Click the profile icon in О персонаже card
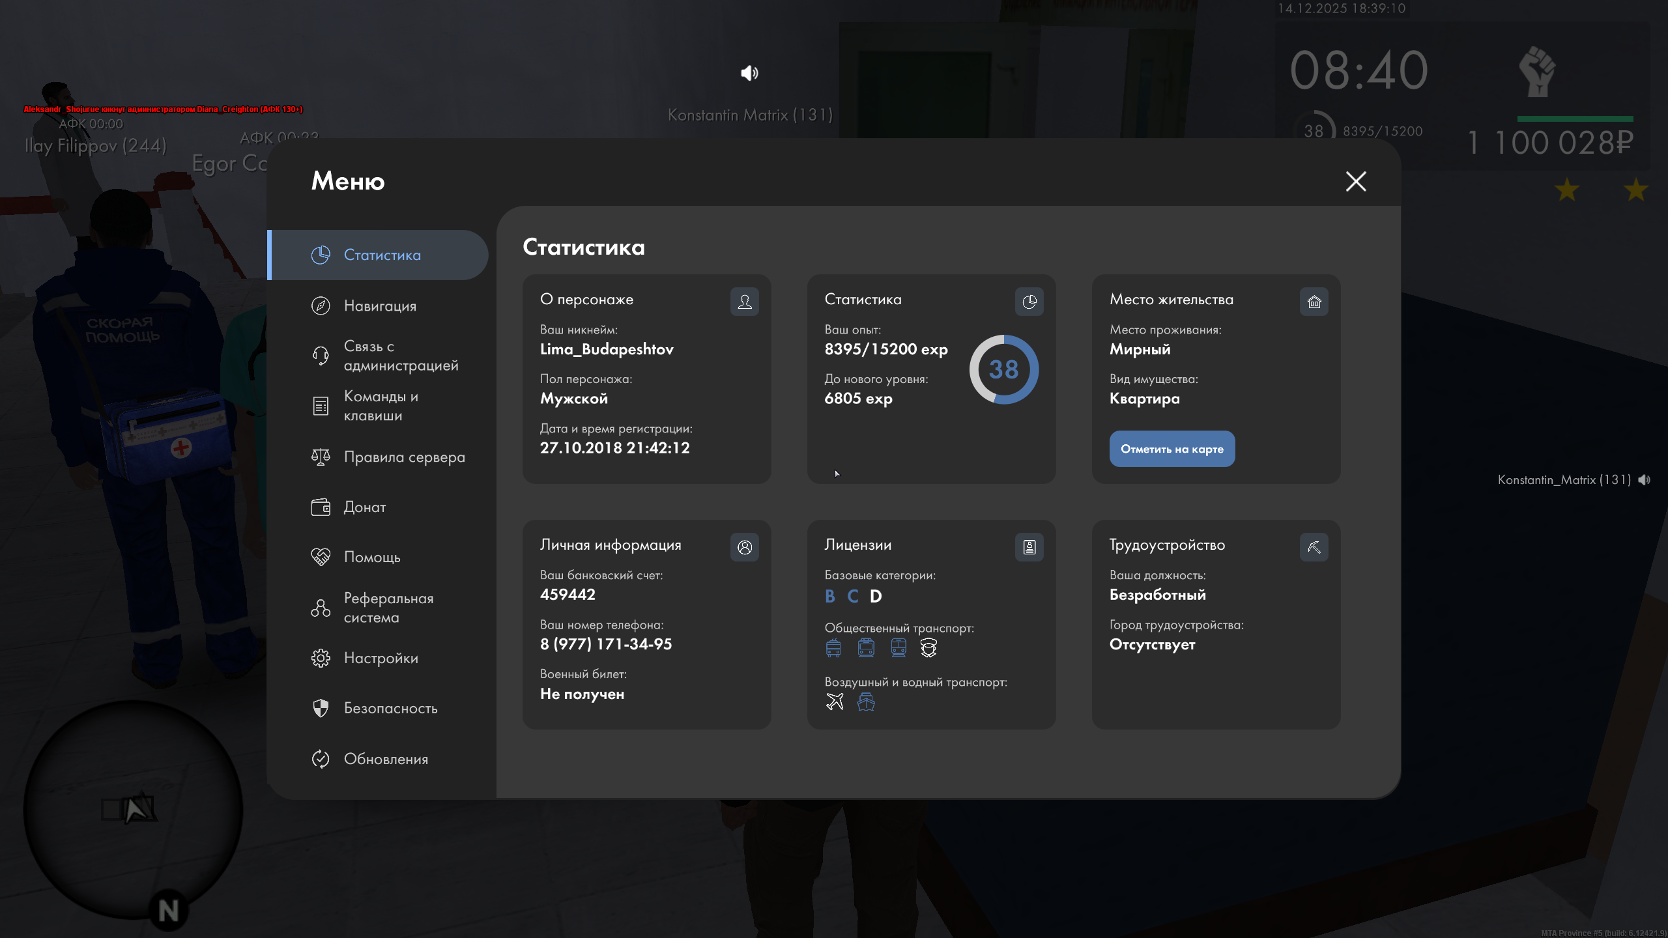The width and height of the screenshot is (1668, 938). (x=745, y=302)
